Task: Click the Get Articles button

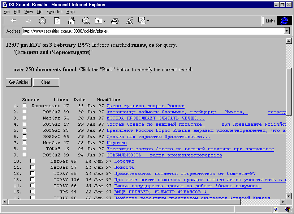Action: pos(19,82)
